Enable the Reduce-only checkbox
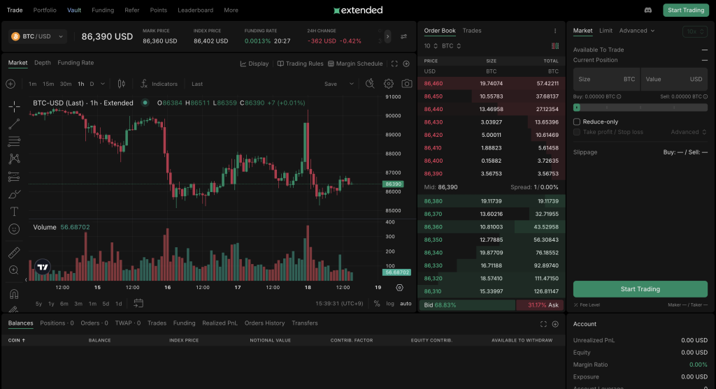This screenshot has height=389, width=716. pos(577,122)
